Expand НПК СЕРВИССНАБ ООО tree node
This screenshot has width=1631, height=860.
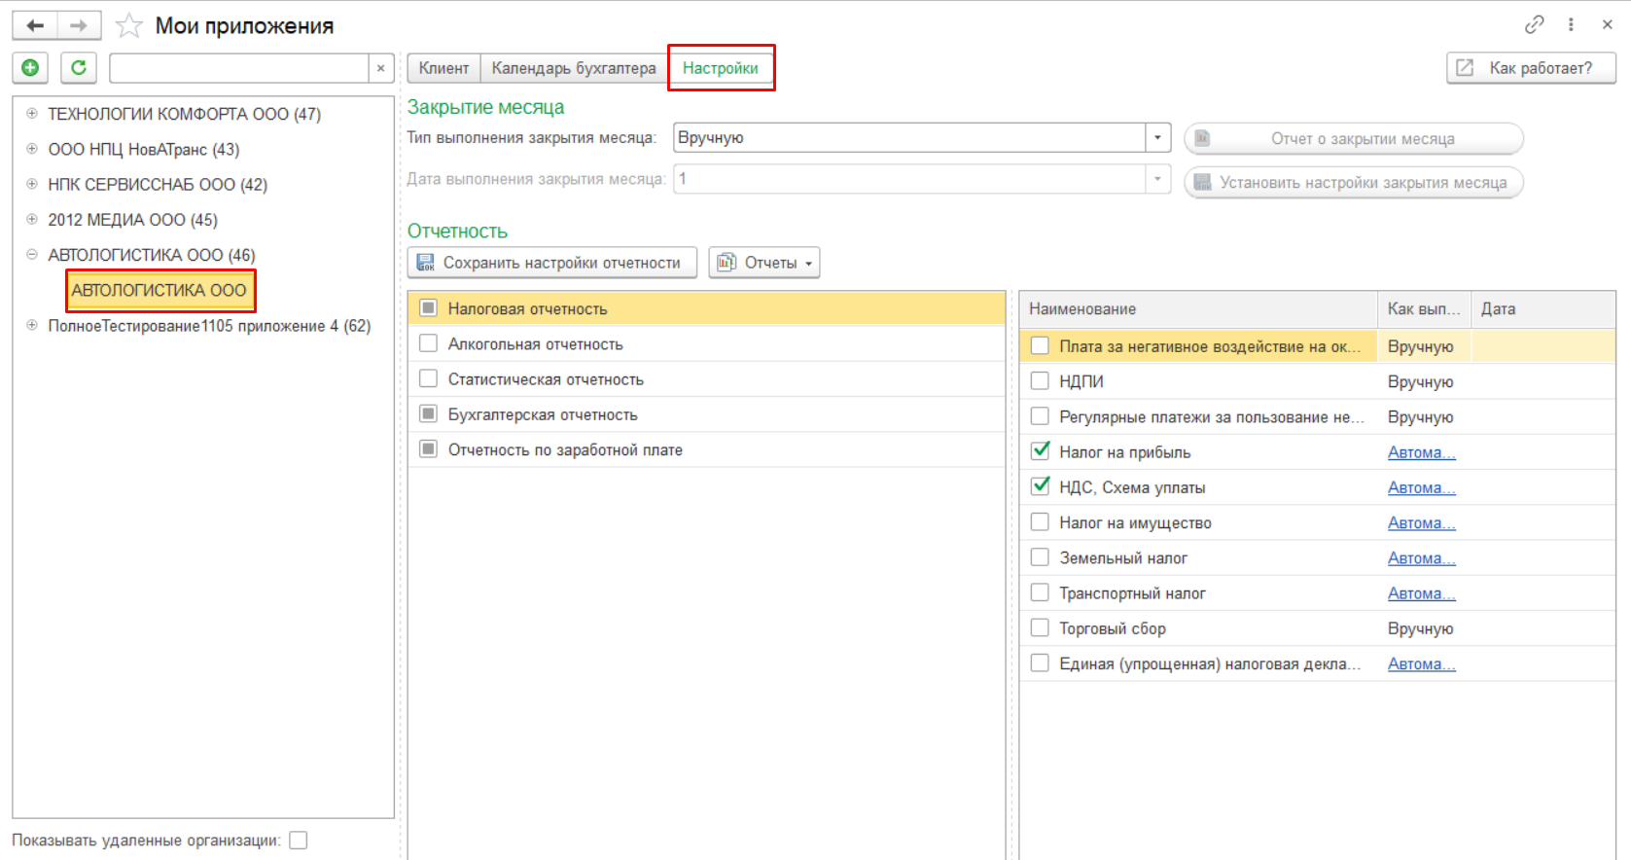(x=32, y=184)
